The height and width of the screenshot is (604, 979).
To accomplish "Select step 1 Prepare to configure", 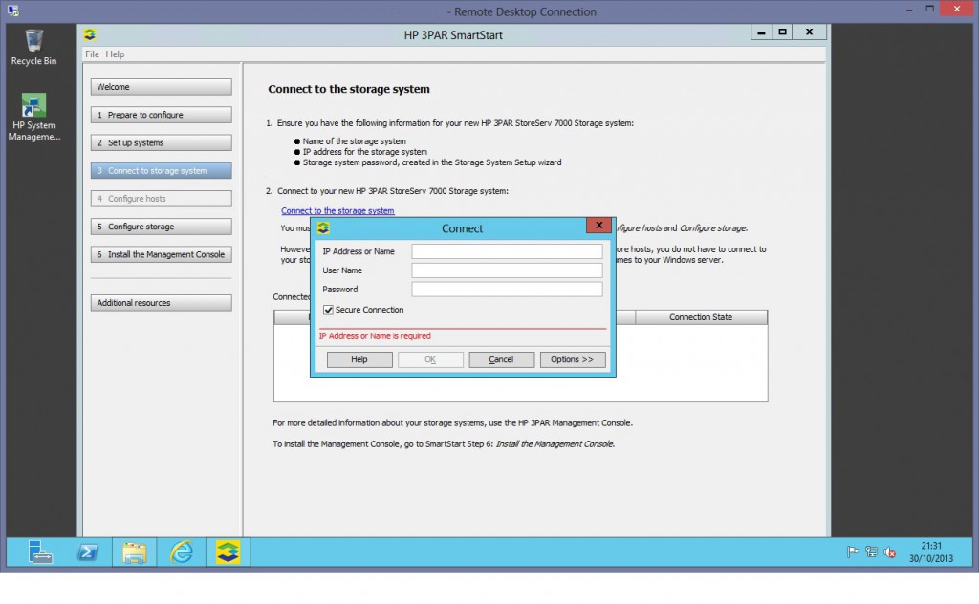I will point(161,115).
